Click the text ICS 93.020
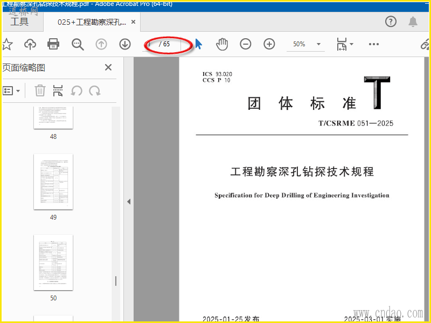Viewport: 431px width, 323px height. click(x=217, y=74)
